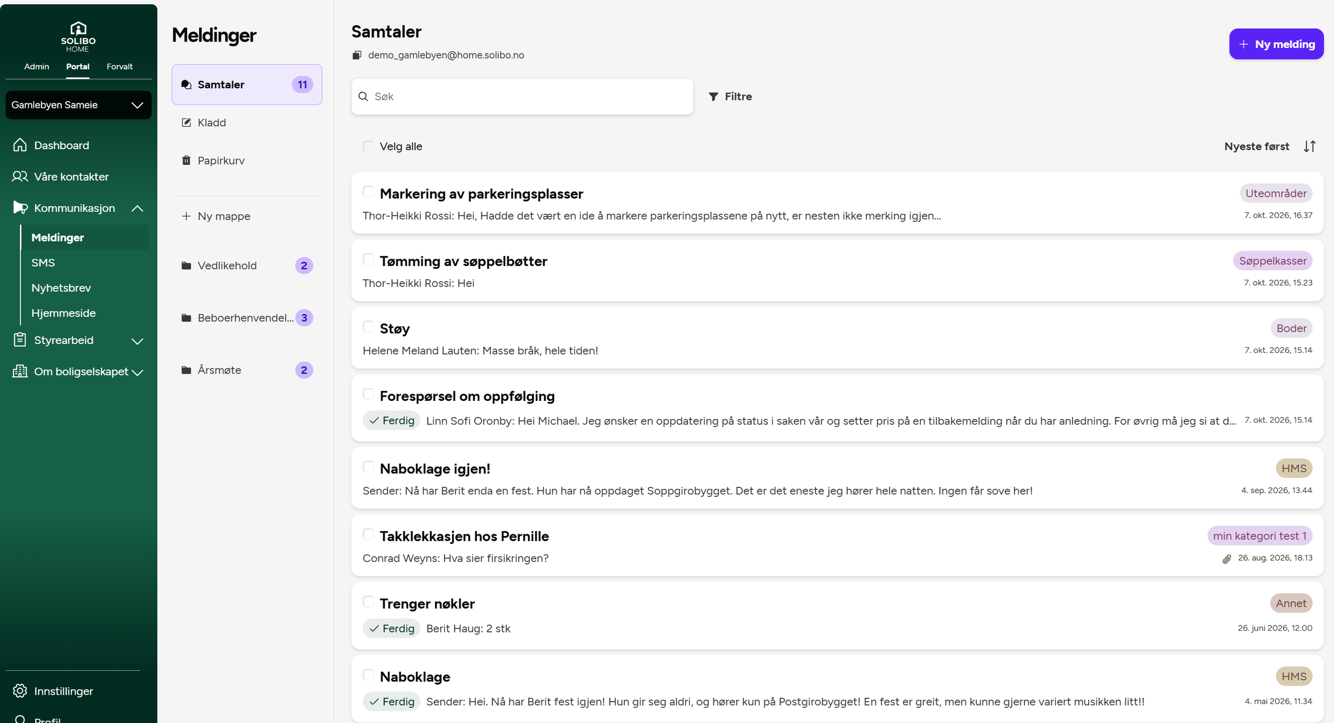
Task: Collapse the Kommunikasjon section
Action: [x=137, y=208]
